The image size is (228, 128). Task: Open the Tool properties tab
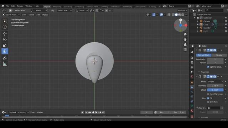pyautogui.click(x=192, y=52)
